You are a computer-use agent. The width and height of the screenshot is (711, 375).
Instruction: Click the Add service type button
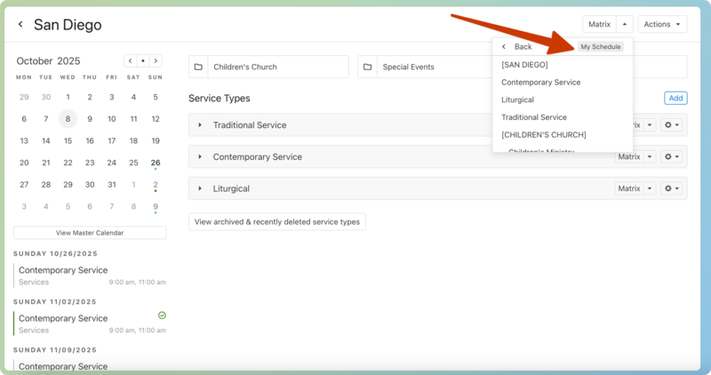point(675,98)
